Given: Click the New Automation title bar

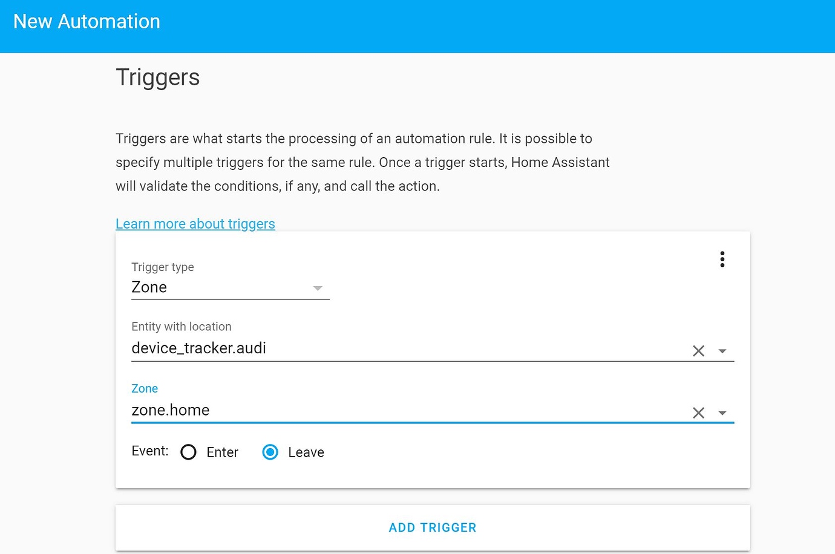Looking at the screenshot, I should coord(86,22).
